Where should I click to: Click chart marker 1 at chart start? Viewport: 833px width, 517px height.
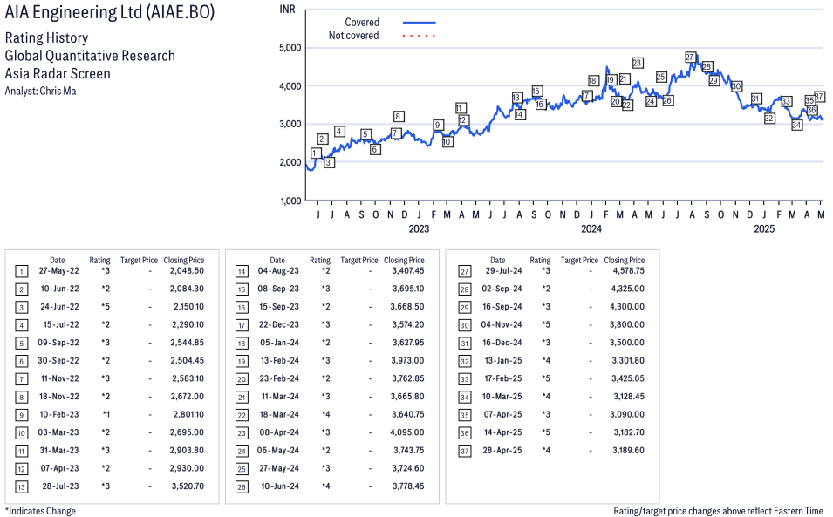(x=316, y=153)
